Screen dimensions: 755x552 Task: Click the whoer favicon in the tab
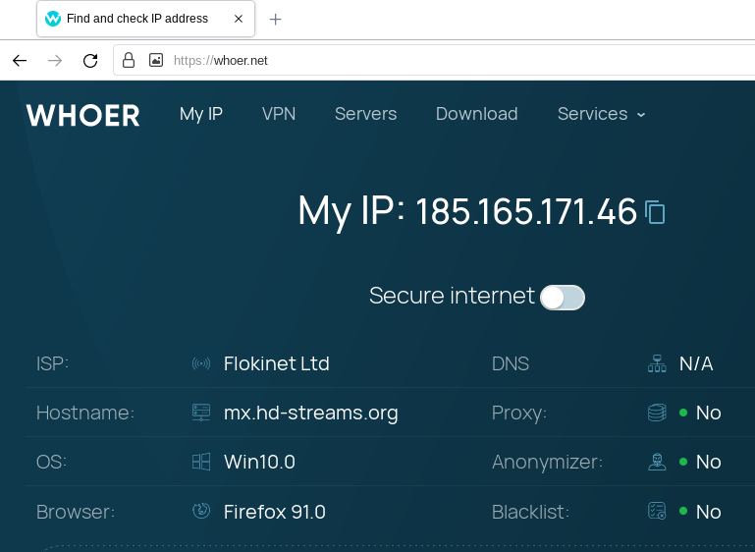[x=53, y=19]
